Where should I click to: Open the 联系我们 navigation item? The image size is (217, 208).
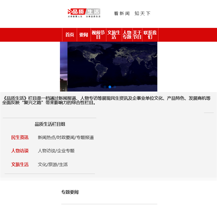(150, 35)
